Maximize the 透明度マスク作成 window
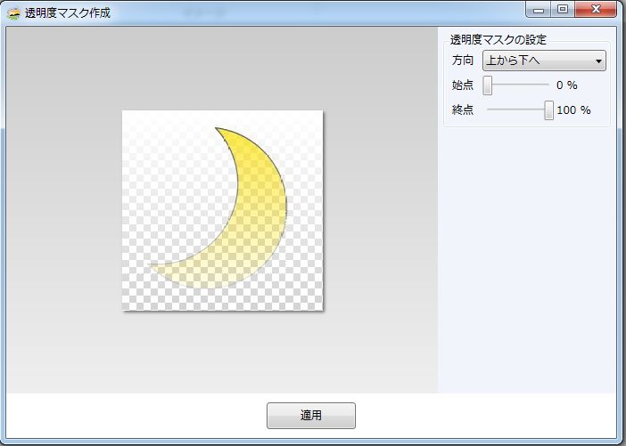626x446 pixels. [563, 10]
